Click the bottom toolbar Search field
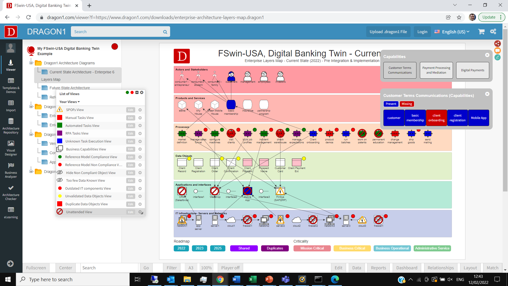 click(109, 268)
